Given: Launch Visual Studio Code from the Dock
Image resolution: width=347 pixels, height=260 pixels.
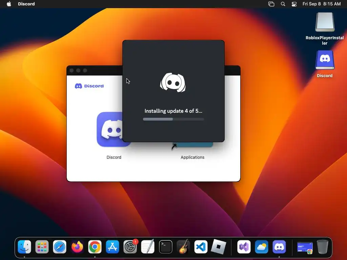Looking at the screenshot, I should 201,247.
